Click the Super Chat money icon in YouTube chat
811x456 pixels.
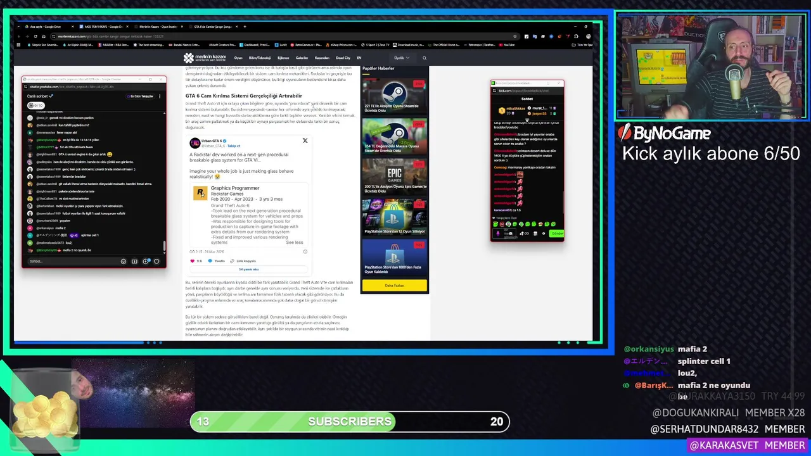(134, 261)
